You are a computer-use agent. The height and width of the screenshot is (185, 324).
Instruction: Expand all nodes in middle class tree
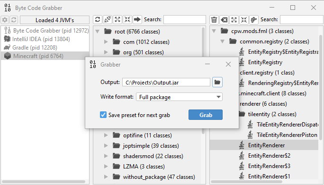pyautogui.click(x=117, y=19)
